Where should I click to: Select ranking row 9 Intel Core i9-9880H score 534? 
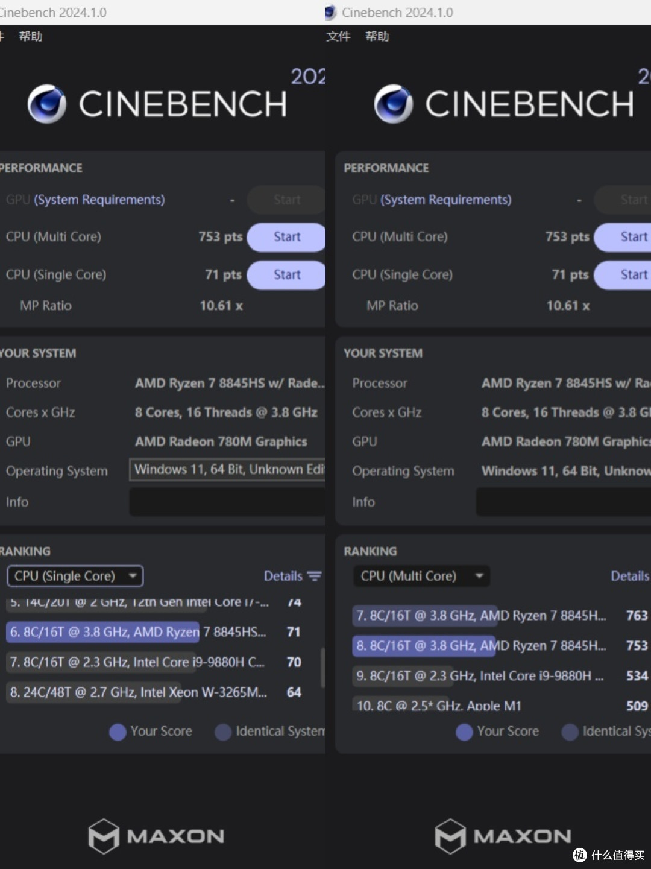coord(502,676)
